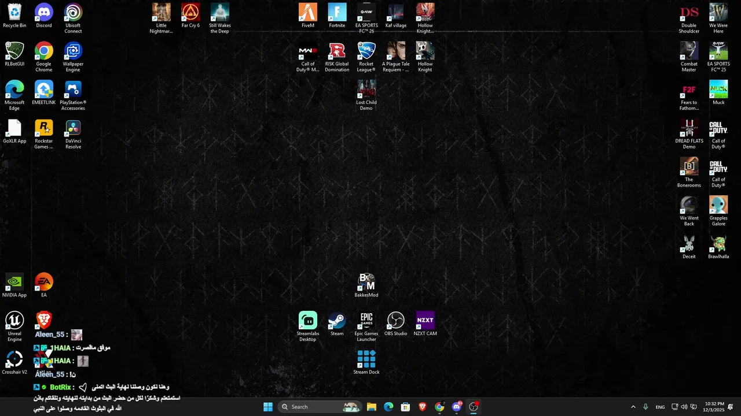This screenshot has width=741, height=416.
Task: Open Grapples Galore shortcut
Action: pyautogui.click(x=718, y=211)
